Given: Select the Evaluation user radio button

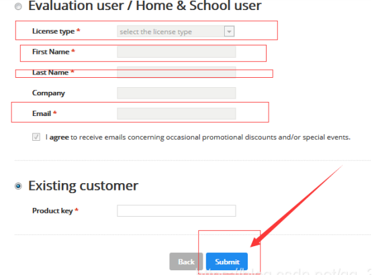Looking at the screenshot, I should point(18,7).
